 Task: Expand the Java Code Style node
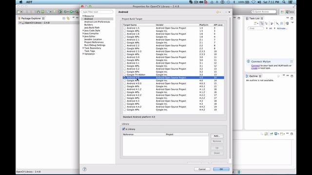click(83, 31)
